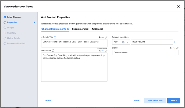Viewport: 185px width, 108px height.
Task: Add another product identifier with plus icon
Action: (175, 42)
